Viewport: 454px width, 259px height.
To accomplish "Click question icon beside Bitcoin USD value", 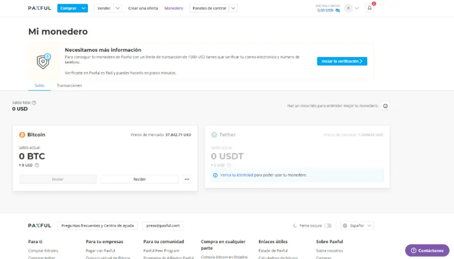I will click(x=37, y=165).
